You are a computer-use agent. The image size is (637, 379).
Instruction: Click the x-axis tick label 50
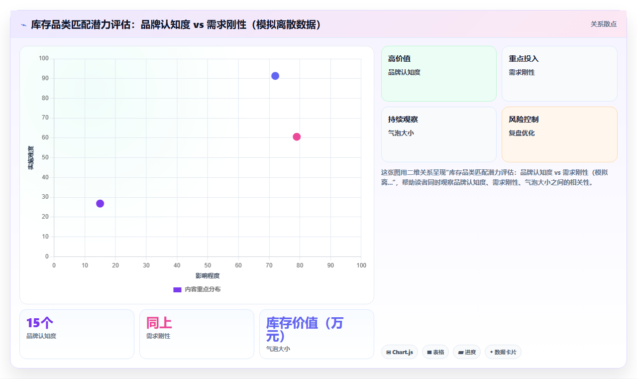pyautogui.click(x=208, y=265)
